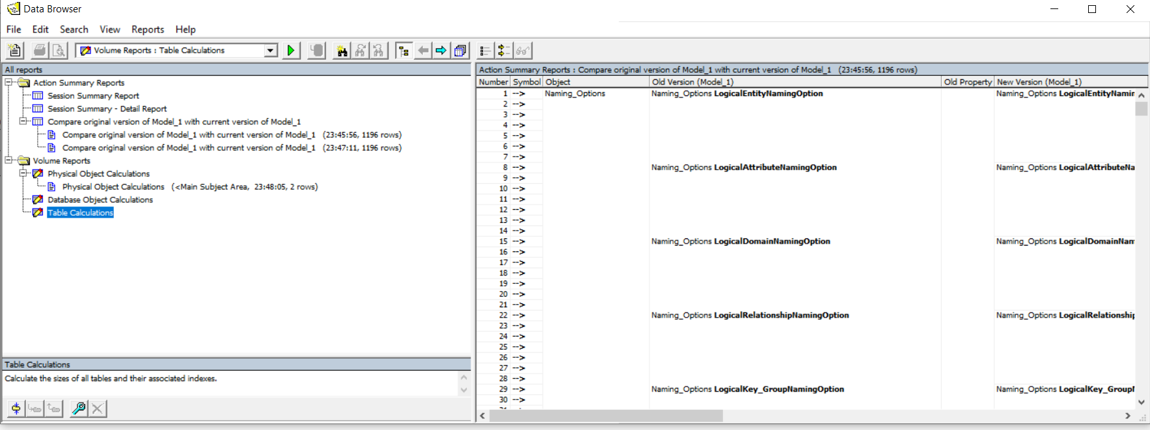The height and width of the screenshot is (430, 1150).
Task: Click the horizontal scrollbar in results grid
Action: (x=605, y=416)
